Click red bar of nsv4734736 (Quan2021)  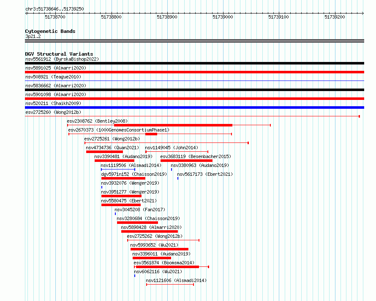(x=104, y=152)
